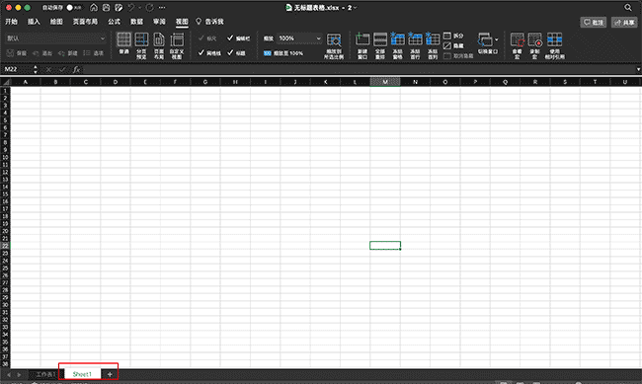This screenshot has width=642, height=384.
Task: Open the 页面布局 Page Layout ribbon tab
Action: (x=85, y=22)
